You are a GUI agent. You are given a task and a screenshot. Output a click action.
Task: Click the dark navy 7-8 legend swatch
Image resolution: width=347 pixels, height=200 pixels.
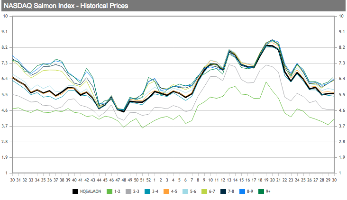[x=223, y=191]
